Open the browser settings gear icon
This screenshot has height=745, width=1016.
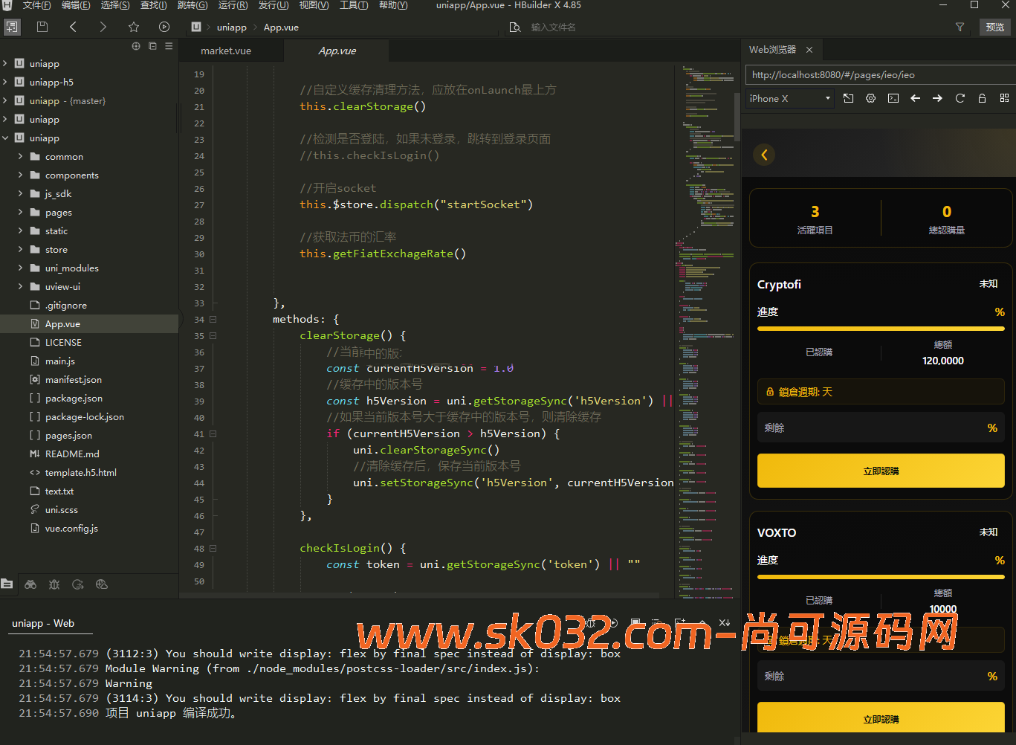coord(870,98)
